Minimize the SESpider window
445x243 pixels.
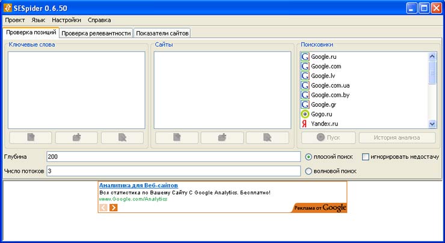click(x=411, y=8)
